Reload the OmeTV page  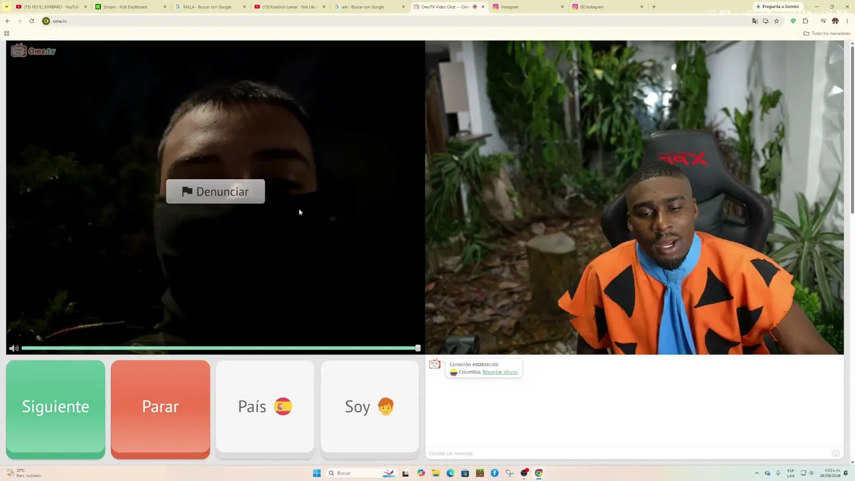point(31,21)
